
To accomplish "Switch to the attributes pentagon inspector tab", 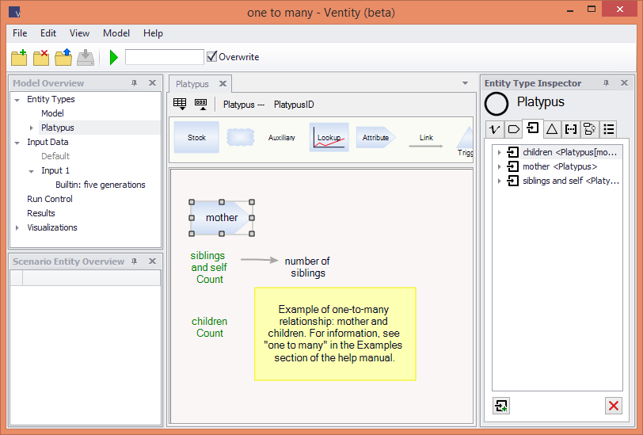I will 513,129.
